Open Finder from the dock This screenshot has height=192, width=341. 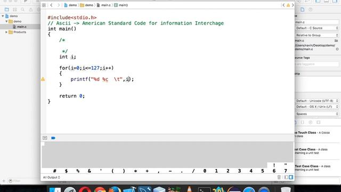pyautogui.click(x=55, y=189)
